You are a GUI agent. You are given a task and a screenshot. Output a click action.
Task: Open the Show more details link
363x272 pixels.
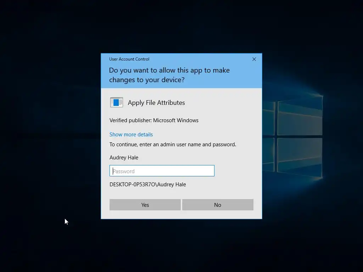pos(131,134)
